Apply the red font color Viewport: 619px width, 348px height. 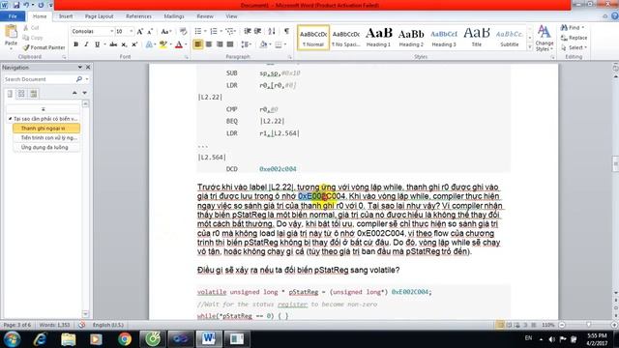pyautogui.click(x=179, y=44)
